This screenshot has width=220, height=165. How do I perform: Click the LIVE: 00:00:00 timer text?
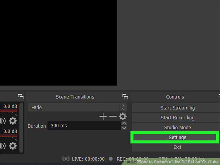88,159
